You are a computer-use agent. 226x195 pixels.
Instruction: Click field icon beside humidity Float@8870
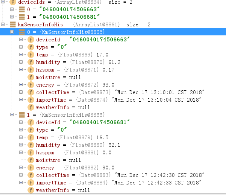[31, 62]
